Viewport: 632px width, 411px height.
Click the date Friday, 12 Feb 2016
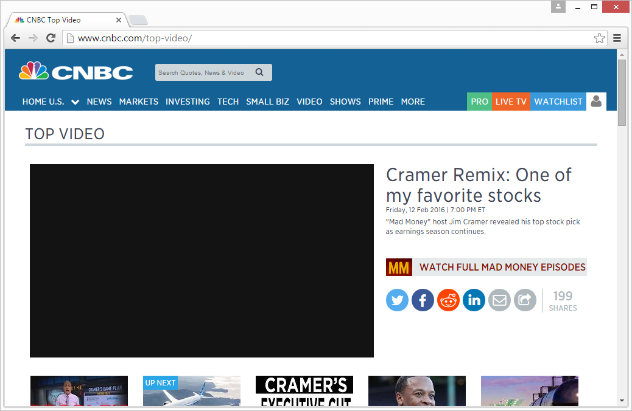415,210
